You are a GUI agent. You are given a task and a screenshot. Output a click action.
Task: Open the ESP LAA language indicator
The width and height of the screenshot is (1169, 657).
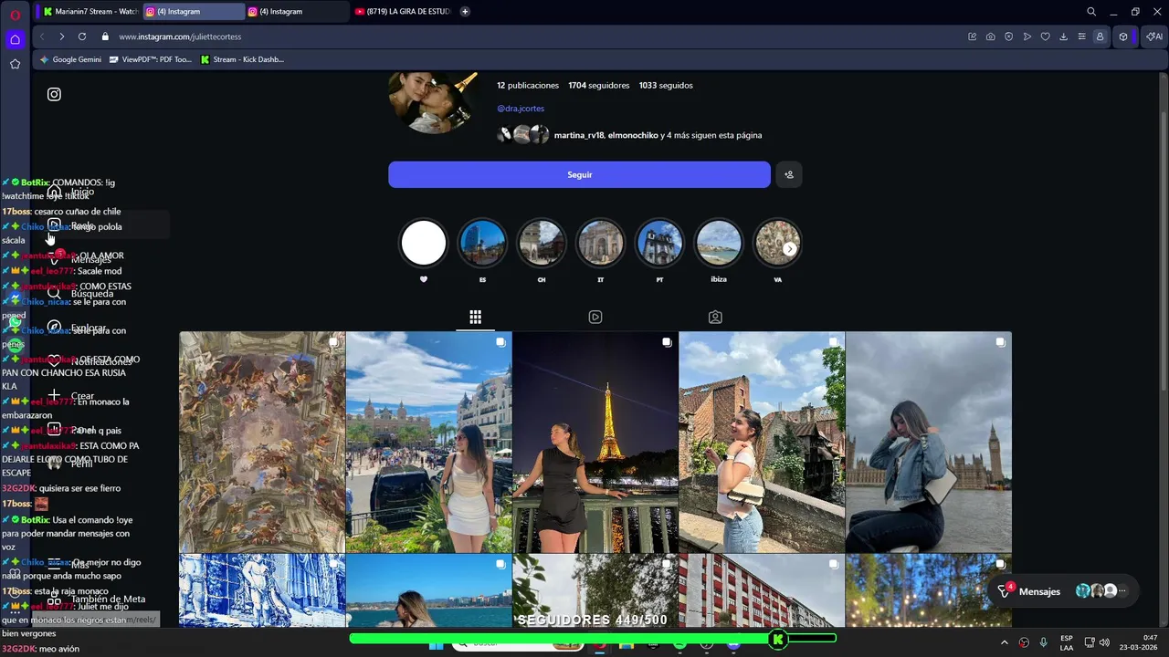tap(1067, 642)
